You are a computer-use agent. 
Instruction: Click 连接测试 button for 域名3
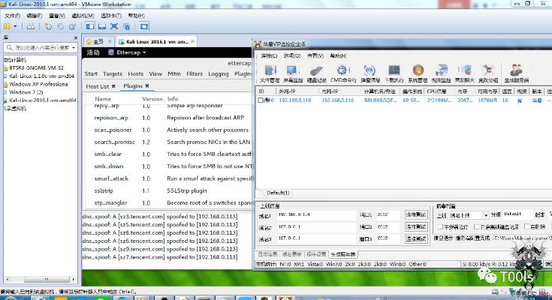pyautogui.click(x=416, y=239)
